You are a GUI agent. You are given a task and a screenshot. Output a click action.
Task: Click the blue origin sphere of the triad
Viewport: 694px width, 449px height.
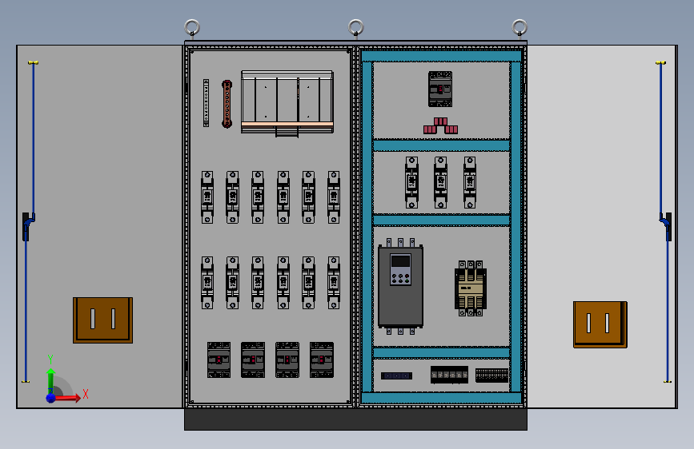point(51,398)
